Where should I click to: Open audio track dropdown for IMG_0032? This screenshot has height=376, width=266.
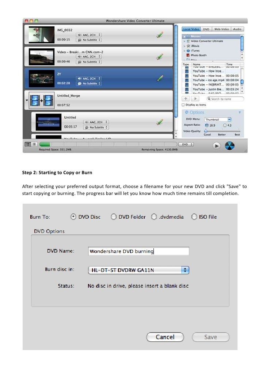89,35
